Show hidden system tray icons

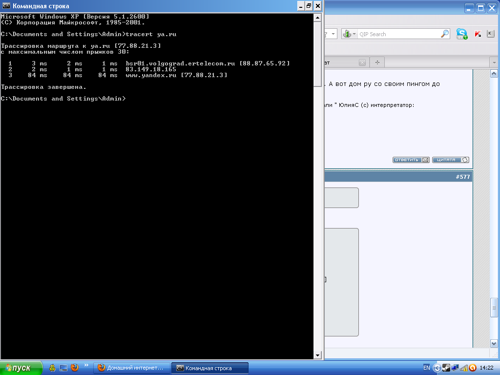point(437,368)
